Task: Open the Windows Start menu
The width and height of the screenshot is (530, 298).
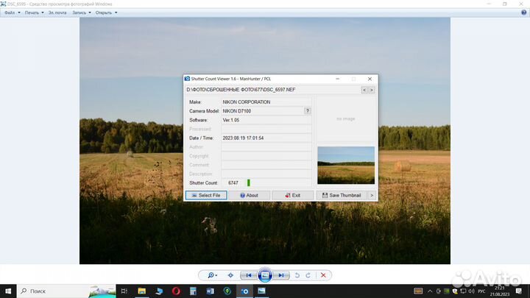Action: (8, 291)
